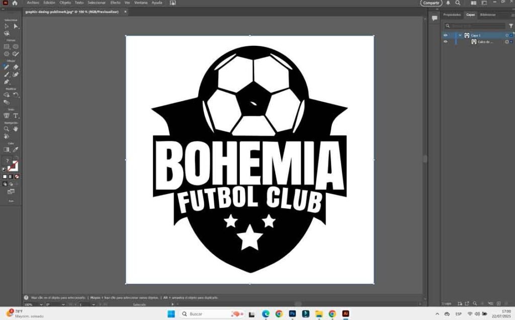Select the Eyedropper tool
The image size is (515, 320).
click(x=16, y=149)
